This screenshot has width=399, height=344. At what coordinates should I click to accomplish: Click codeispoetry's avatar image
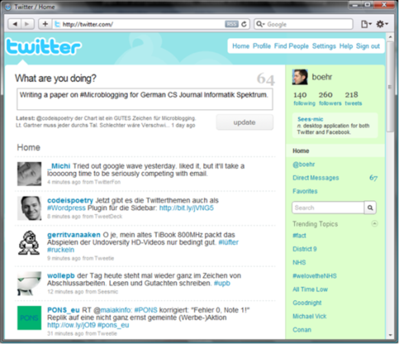click(29, 208)
